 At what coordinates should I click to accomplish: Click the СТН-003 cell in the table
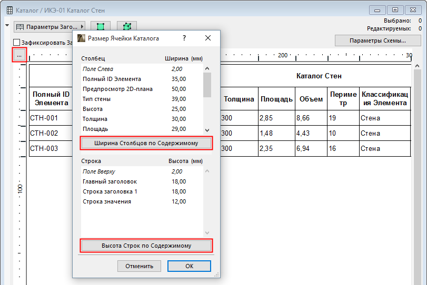51,148
